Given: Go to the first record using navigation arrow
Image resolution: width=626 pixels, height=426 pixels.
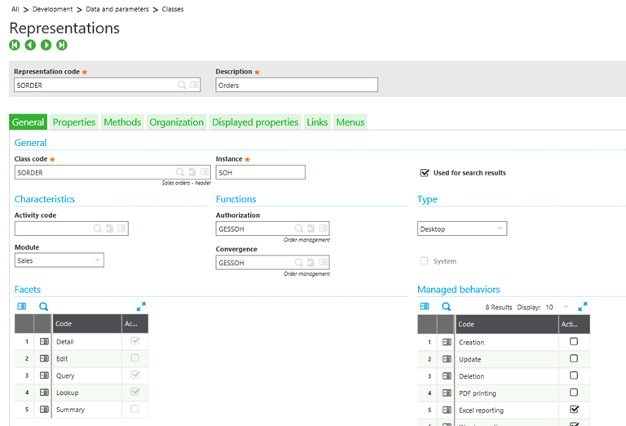Looking at the screenshot, I should 15,45.
